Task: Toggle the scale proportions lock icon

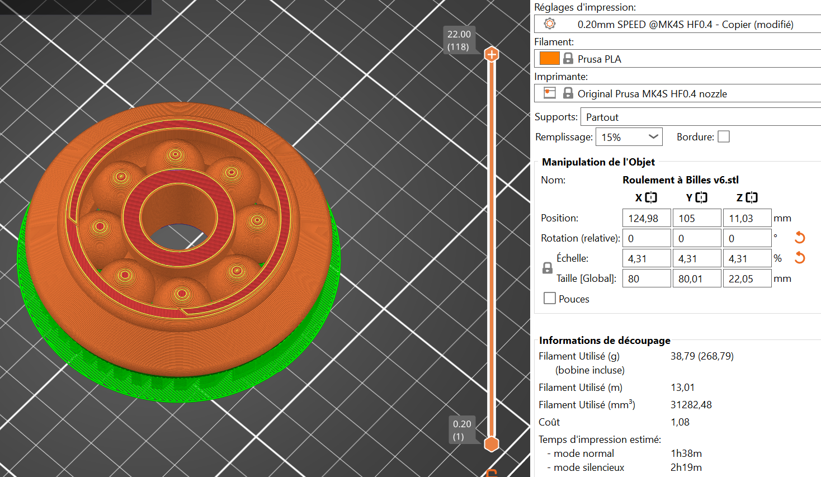Action: 548,268
